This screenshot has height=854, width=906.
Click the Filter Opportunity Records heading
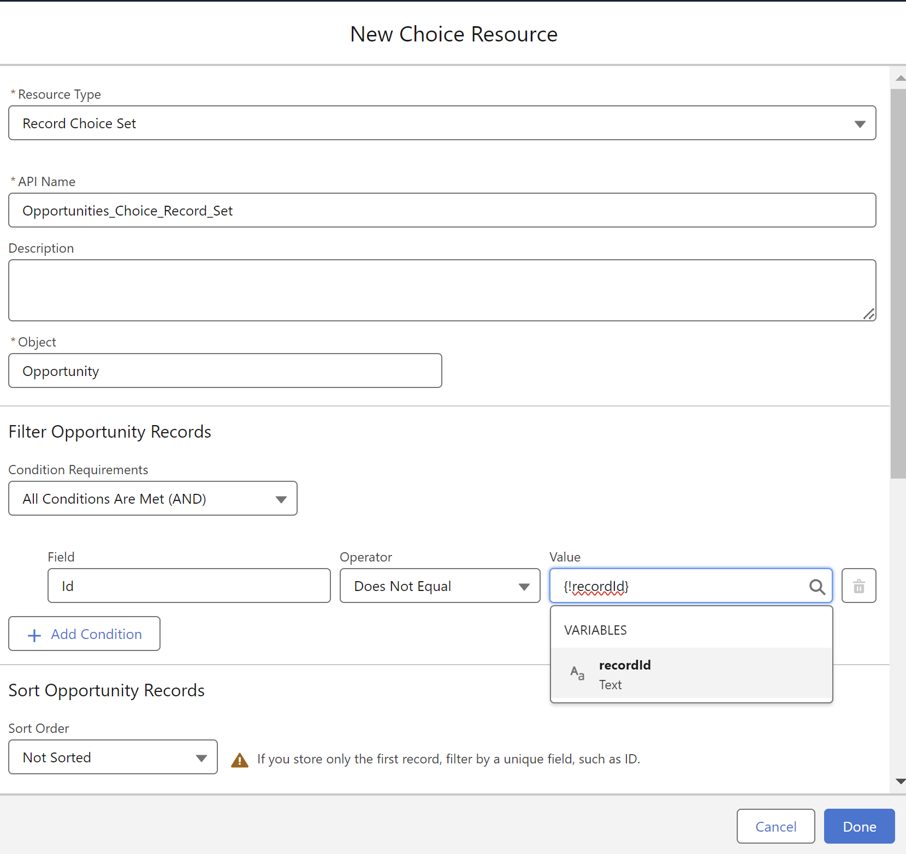(x=110, y=432)
